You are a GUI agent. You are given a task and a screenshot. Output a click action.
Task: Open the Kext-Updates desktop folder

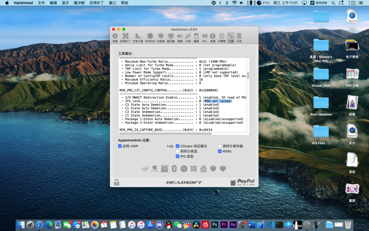pos(321,103)
